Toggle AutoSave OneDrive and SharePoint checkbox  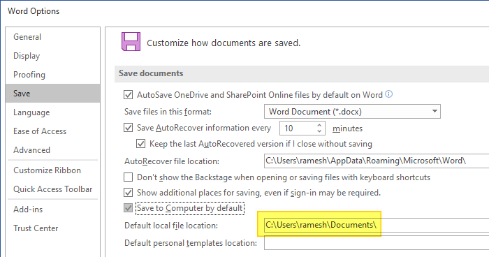tap(128, 94)
